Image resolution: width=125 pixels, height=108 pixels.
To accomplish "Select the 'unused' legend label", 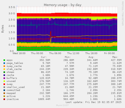I will tap(11, 81).
